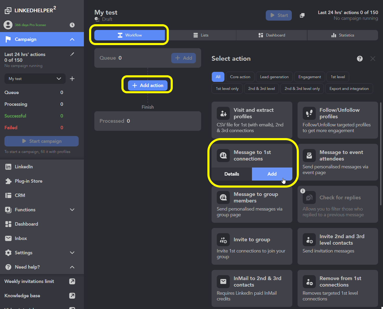Click the InMail envelope icon
The width and height of the screenshot is (383, 309).
[x=223, y=282]
